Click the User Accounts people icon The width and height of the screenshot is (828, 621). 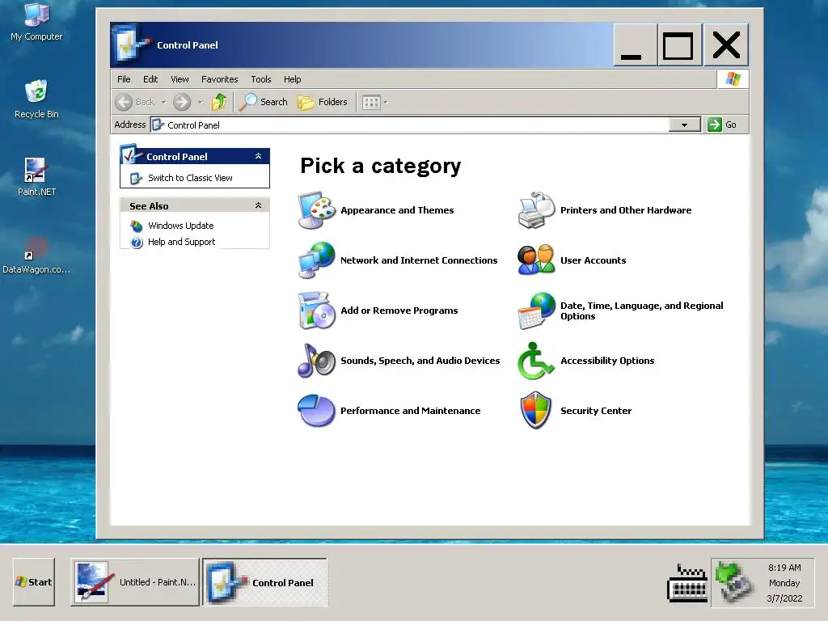[x=537, y=260]
